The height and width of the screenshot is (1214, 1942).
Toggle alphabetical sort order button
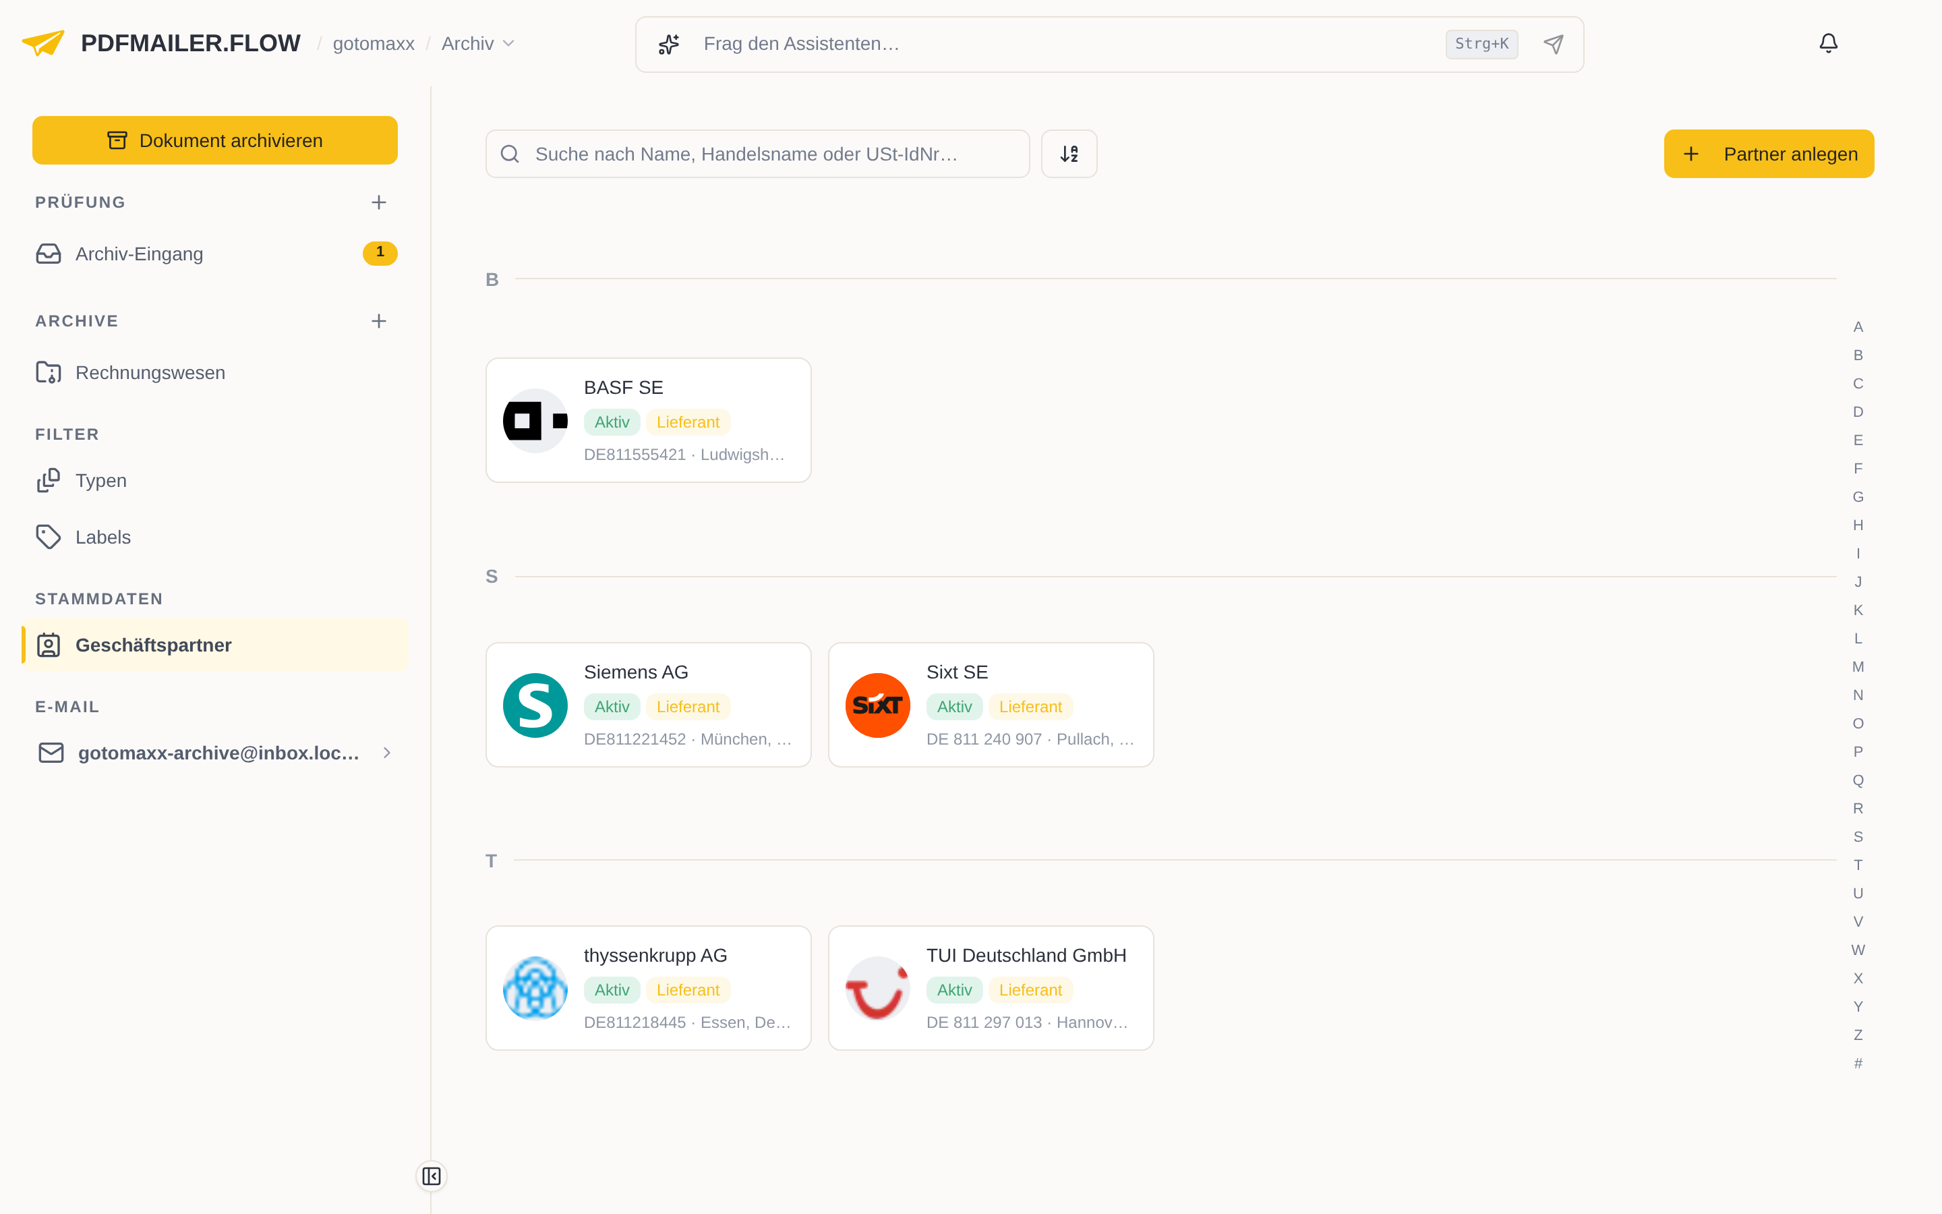1069,153
